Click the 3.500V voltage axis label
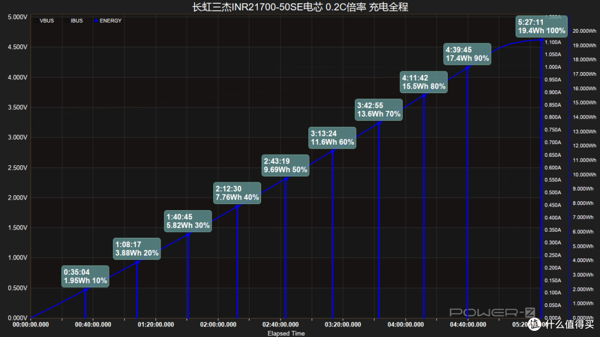This screenshot has height=337, width=600. 18,107
